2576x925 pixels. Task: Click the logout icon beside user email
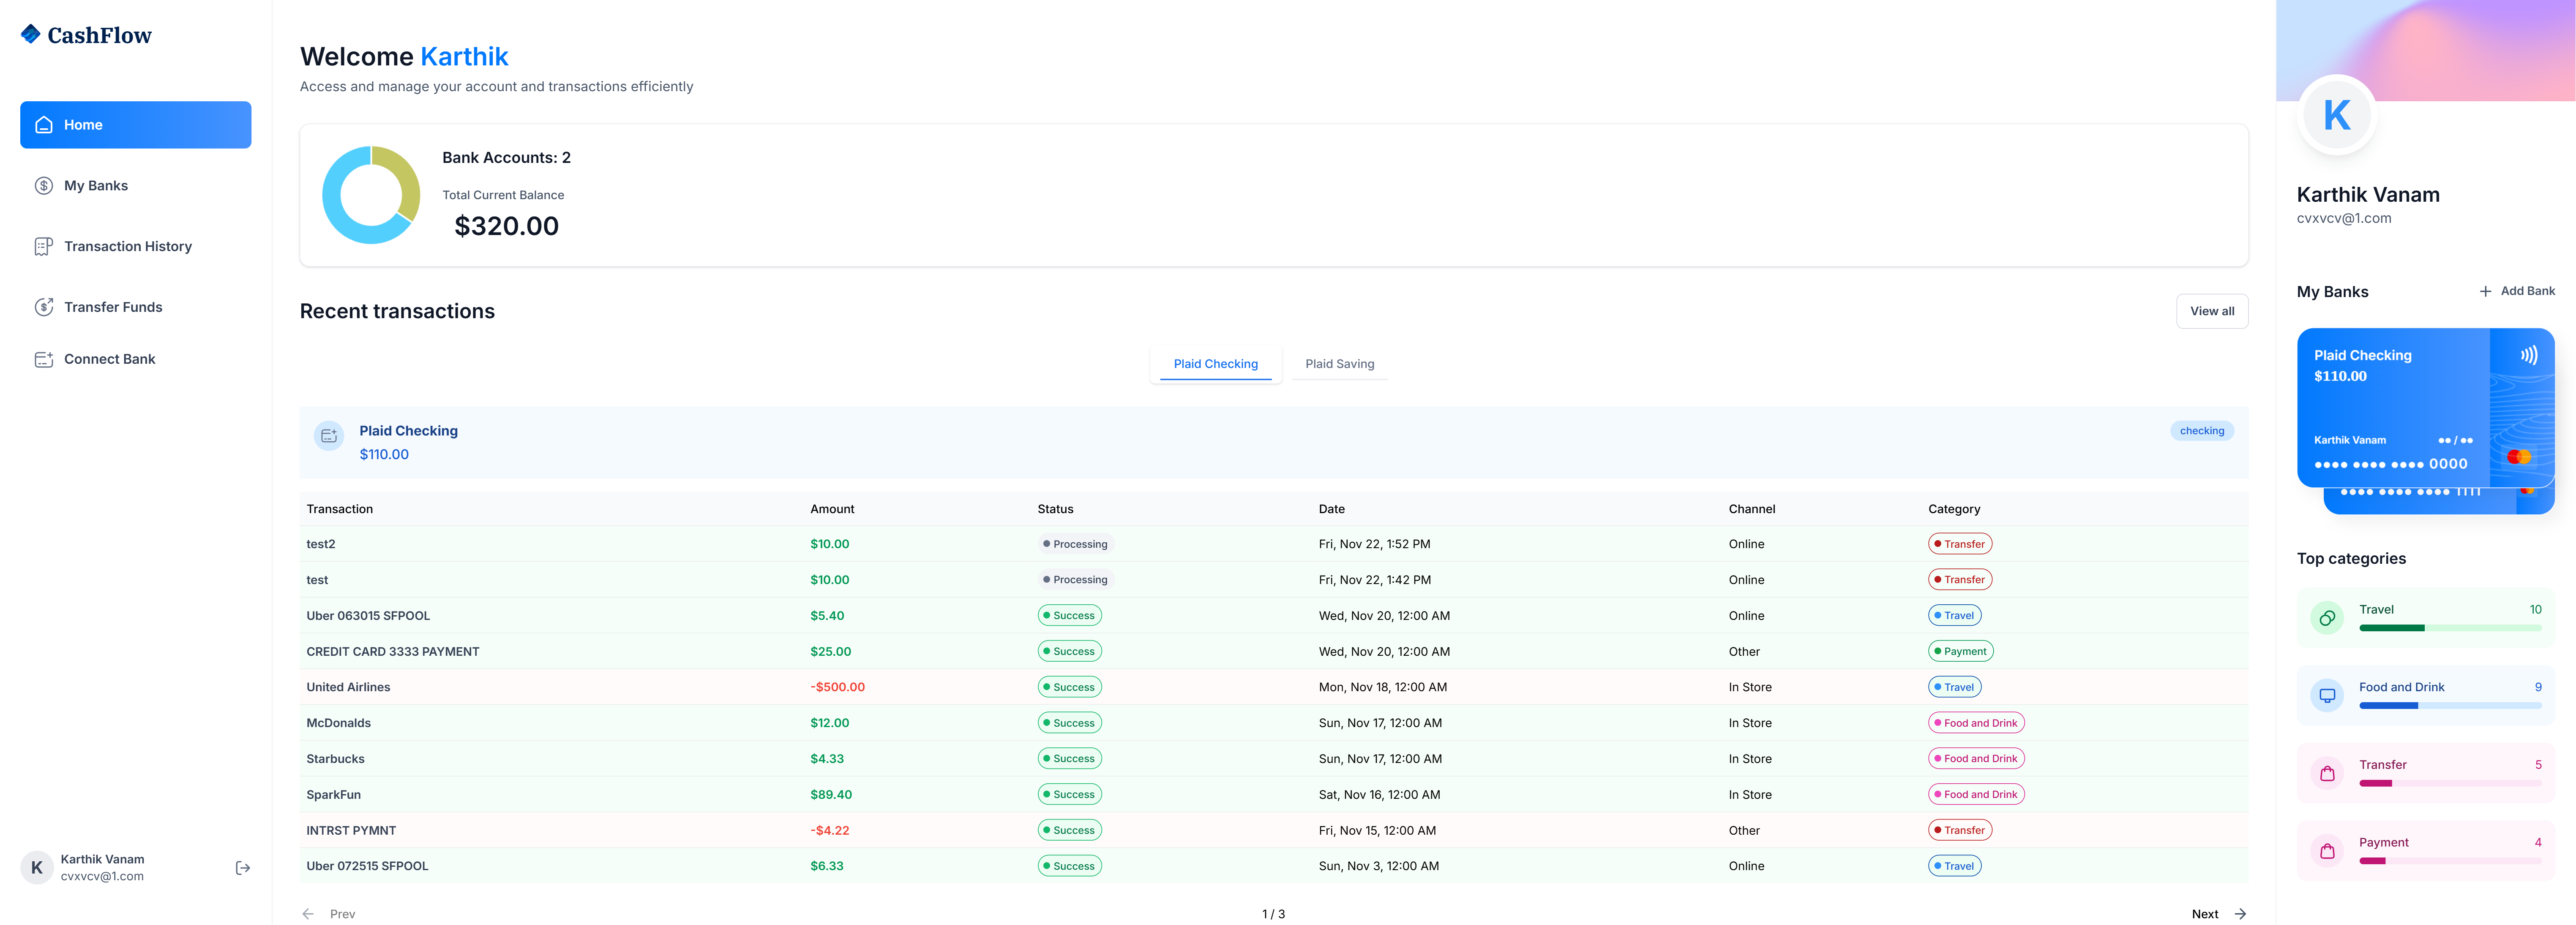coord(242,868)
